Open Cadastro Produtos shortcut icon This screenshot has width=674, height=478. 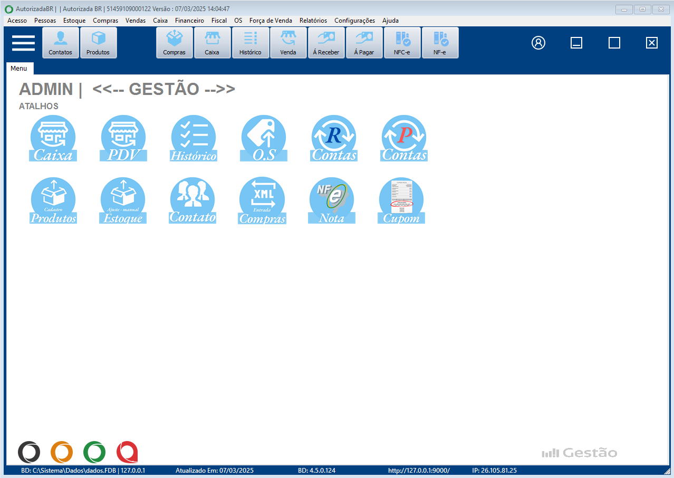pos(53,200)
